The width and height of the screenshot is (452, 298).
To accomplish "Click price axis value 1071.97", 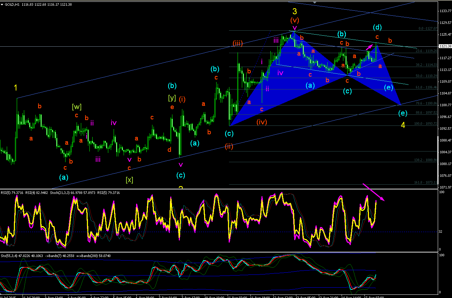I will click(x=445, y=187).
